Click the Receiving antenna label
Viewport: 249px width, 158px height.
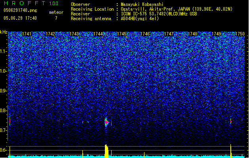click(91, 19)
